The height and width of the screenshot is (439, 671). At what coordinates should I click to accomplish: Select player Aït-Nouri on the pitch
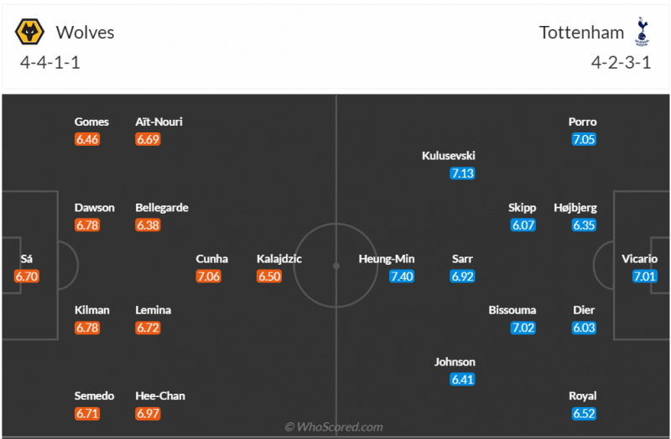(x=159, y=121)
